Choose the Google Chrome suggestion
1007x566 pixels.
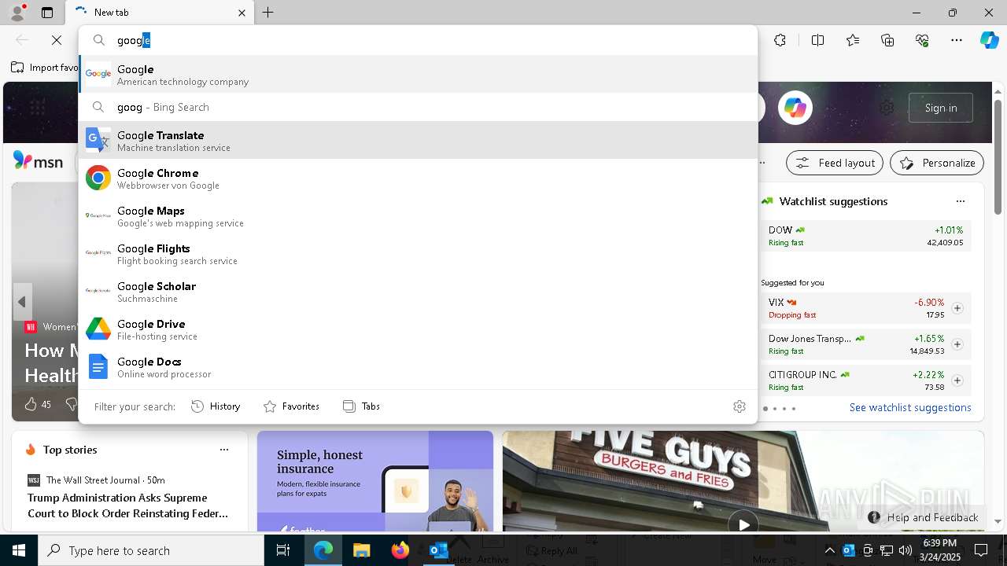(x=418, y=178)
